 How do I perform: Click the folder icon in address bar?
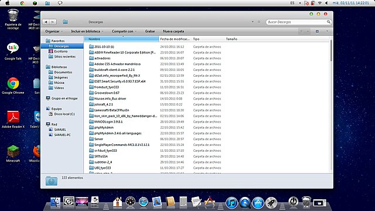click(x=65, y=22)
